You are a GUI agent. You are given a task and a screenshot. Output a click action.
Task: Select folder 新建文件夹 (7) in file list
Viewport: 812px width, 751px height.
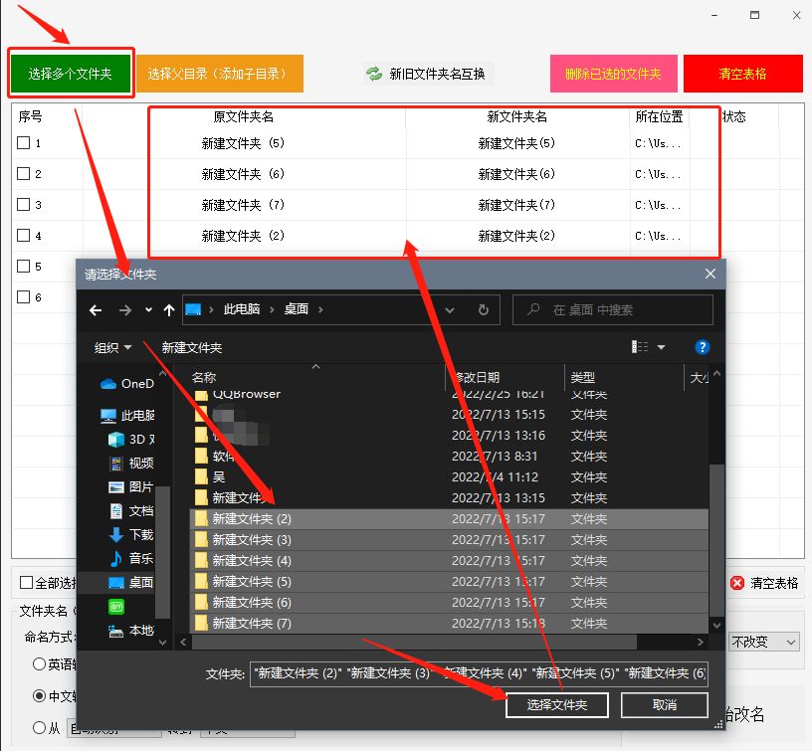(x=449, y=623)
